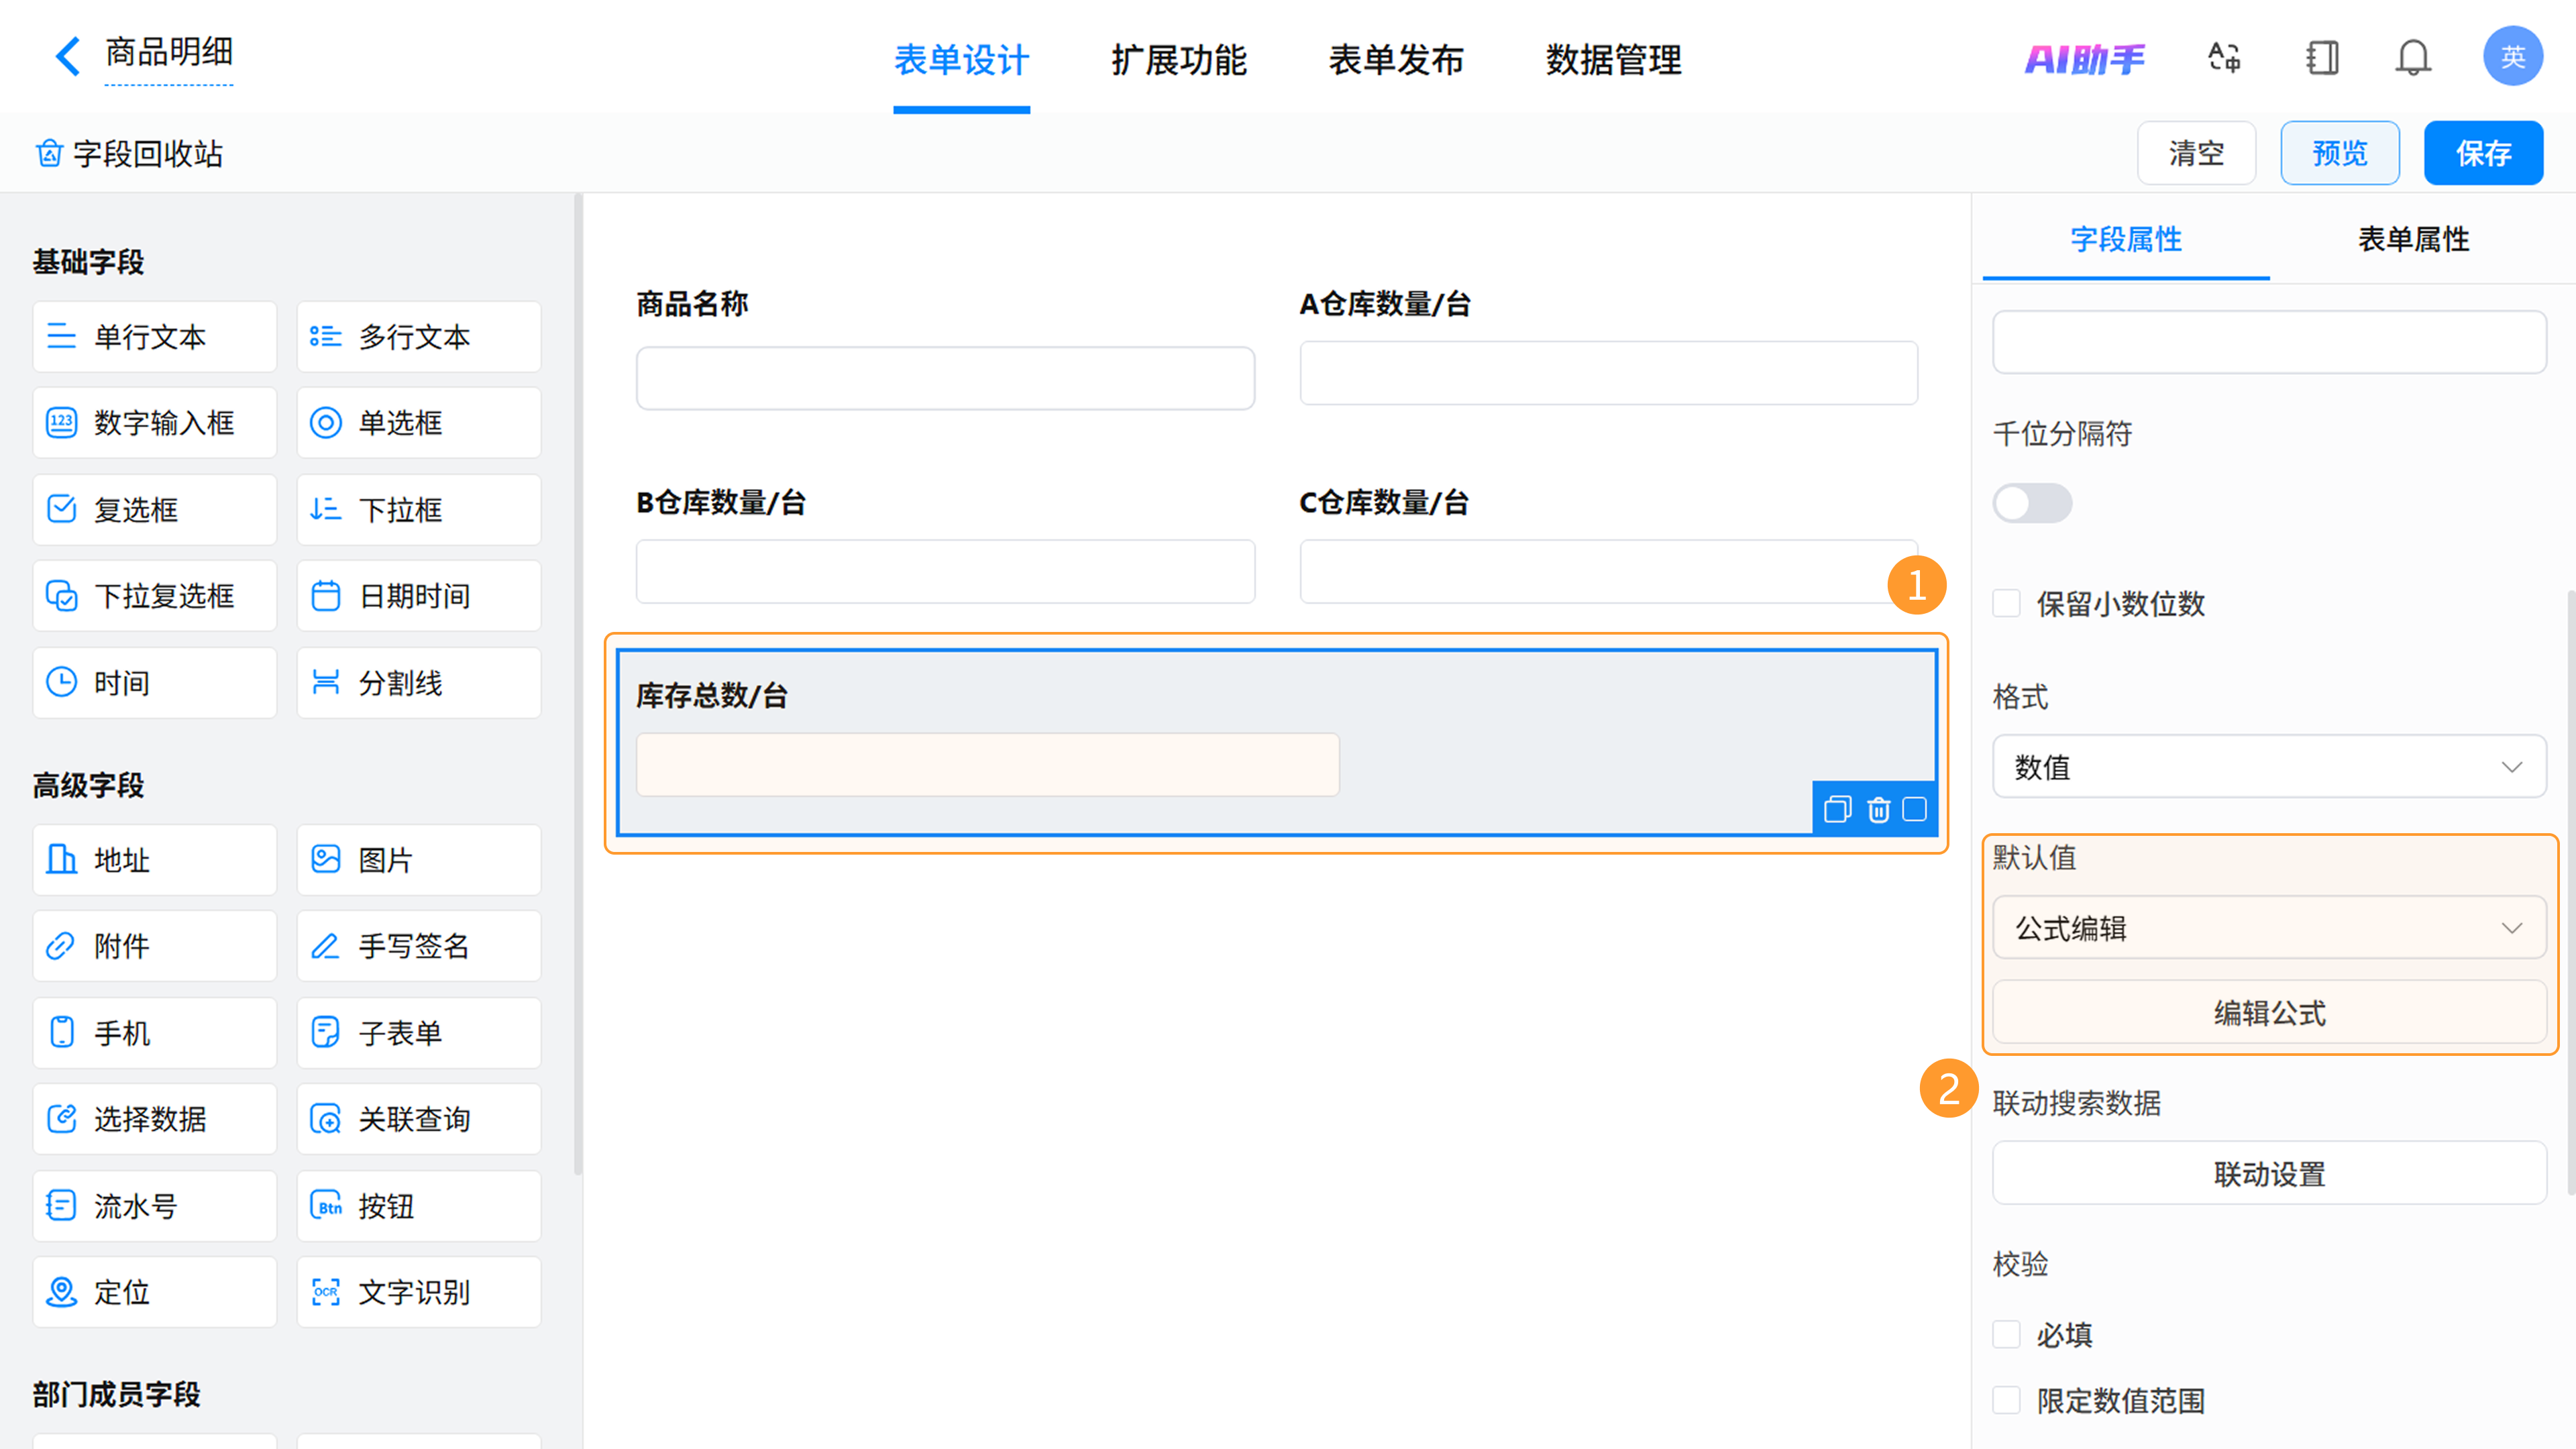Open notifications bell icon

tap(2413, 57)
